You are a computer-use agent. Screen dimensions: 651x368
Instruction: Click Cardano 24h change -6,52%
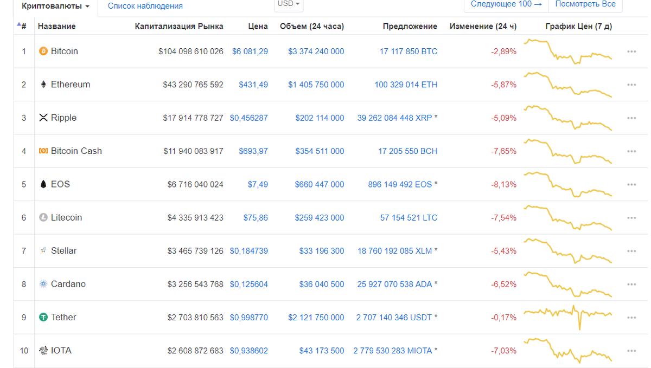pyautogui.click(x=504, y=284)
